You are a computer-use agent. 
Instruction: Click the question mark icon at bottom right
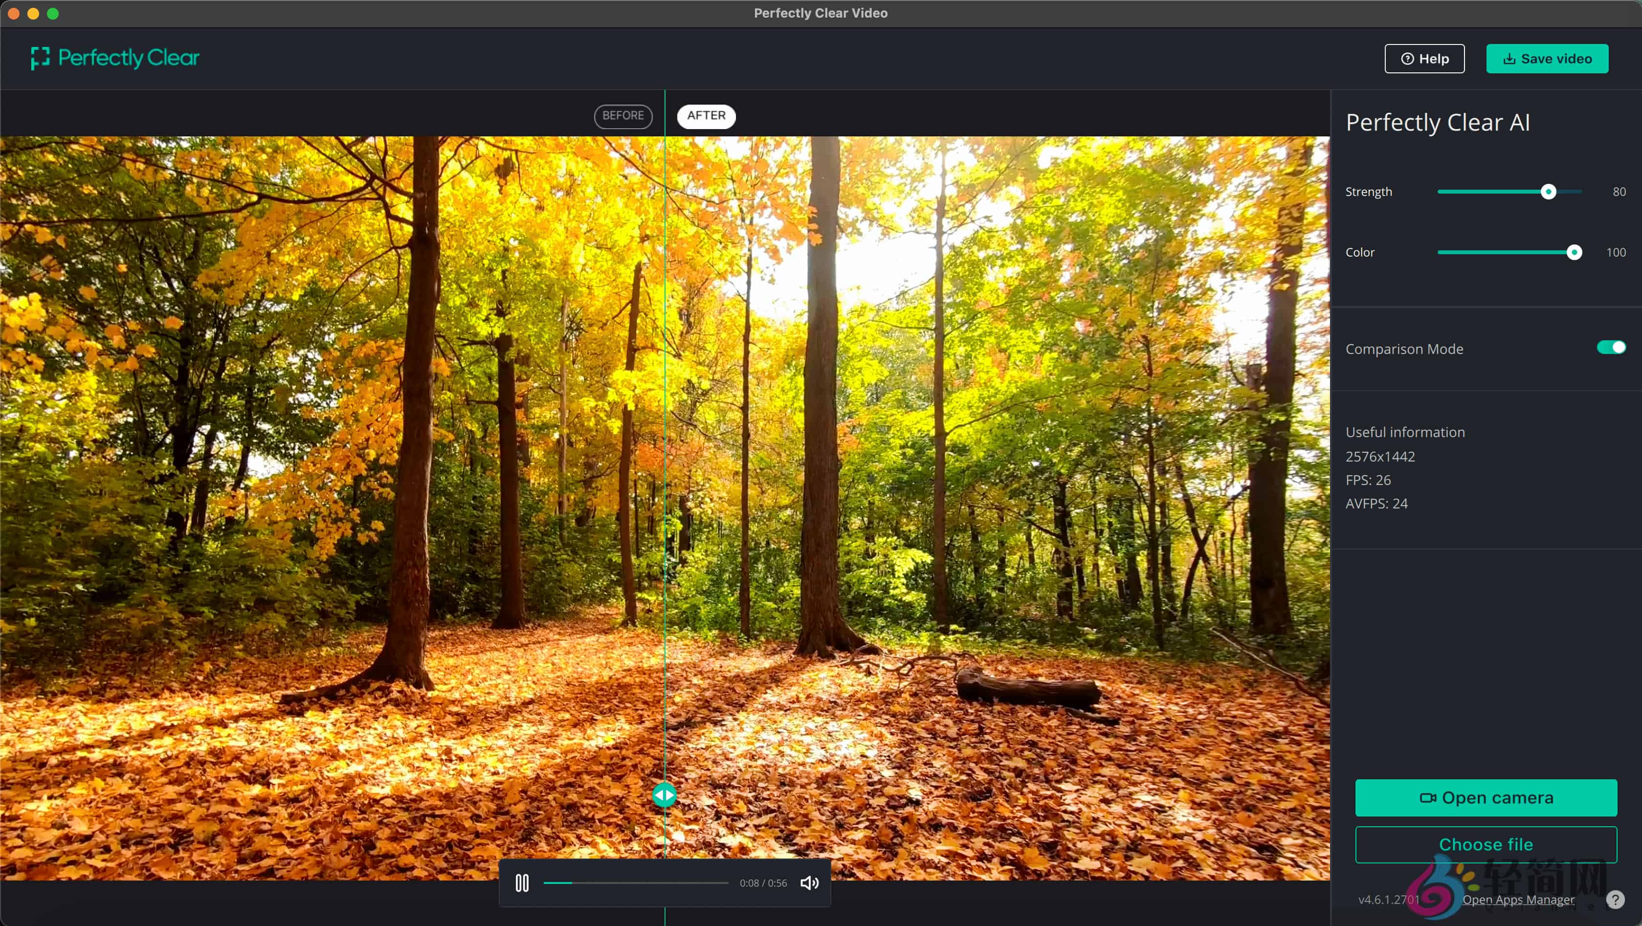click(1615, 899)
